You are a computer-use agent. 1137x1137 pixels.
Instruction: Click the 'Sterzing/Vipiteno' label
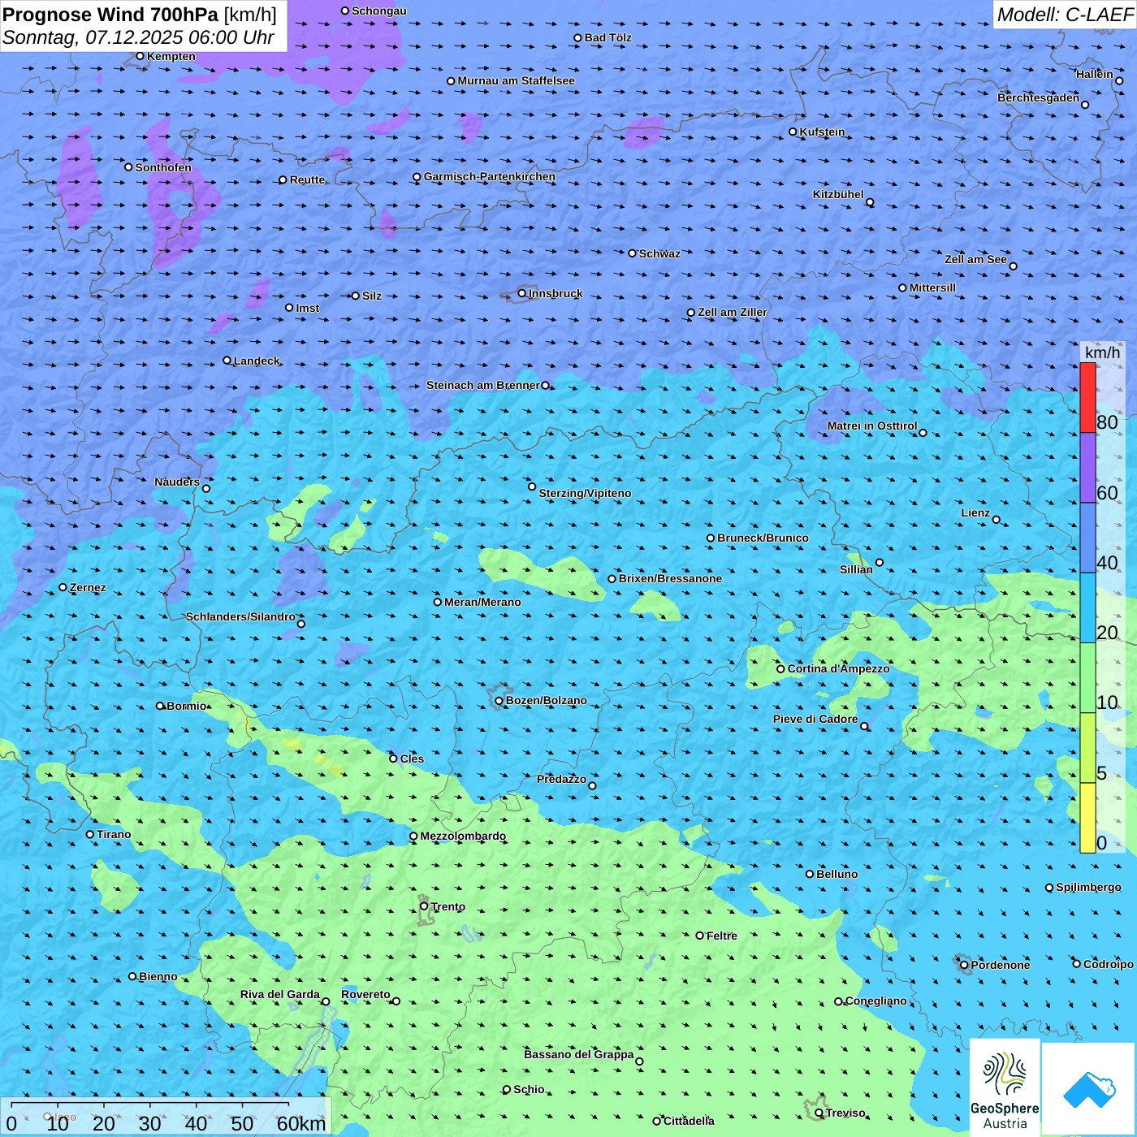(x=585, y=493)
